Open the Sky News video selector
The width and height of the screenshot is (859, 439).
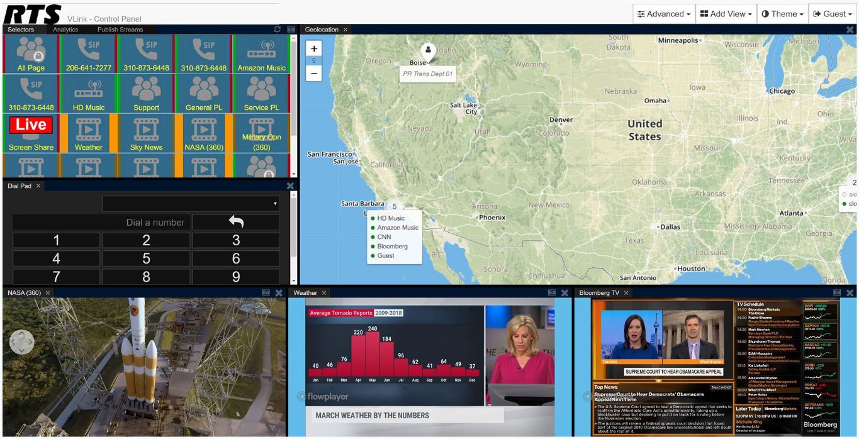pos(146,133)
